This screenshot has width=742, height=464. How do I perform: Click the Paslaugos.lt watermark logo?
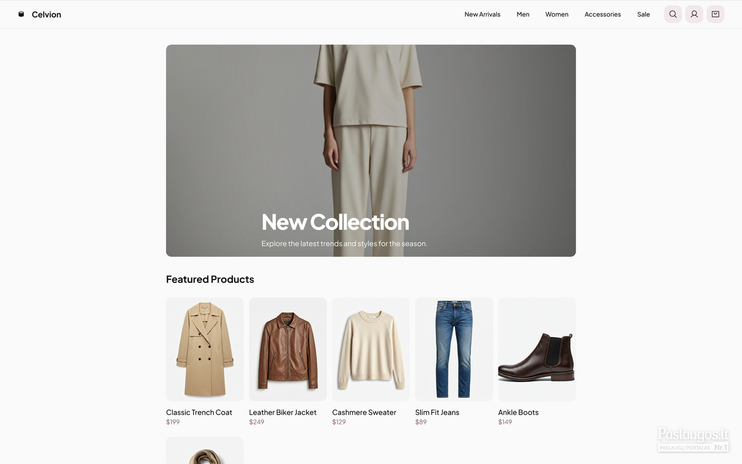693,440
